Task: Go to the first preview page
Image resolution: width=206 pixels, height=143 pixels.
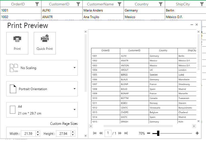Action: [95, 133]
